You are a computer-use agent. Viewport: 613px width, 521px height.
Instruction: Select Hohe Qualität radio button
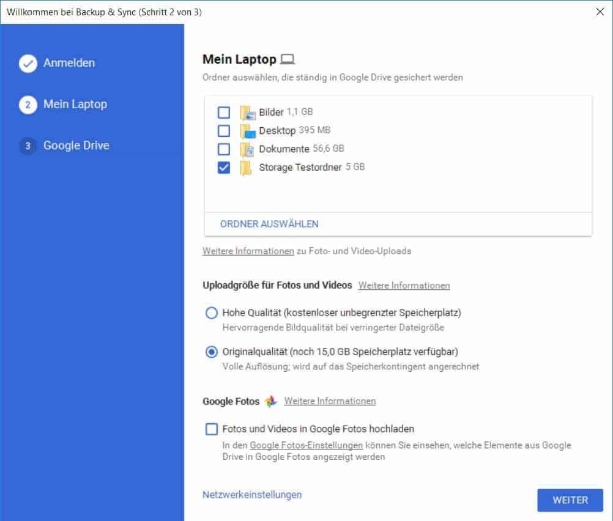[212, 312]
